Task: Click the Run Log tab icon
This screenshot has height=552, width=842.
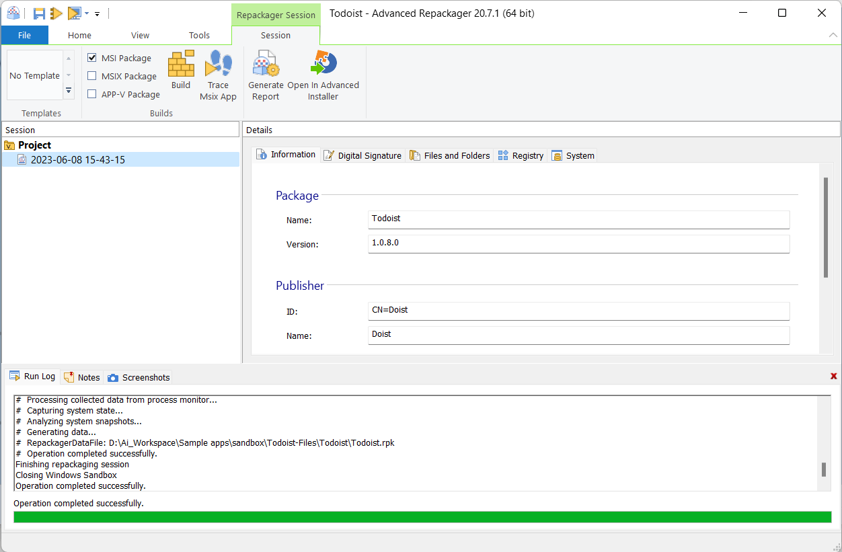Action: click(15, 377)
